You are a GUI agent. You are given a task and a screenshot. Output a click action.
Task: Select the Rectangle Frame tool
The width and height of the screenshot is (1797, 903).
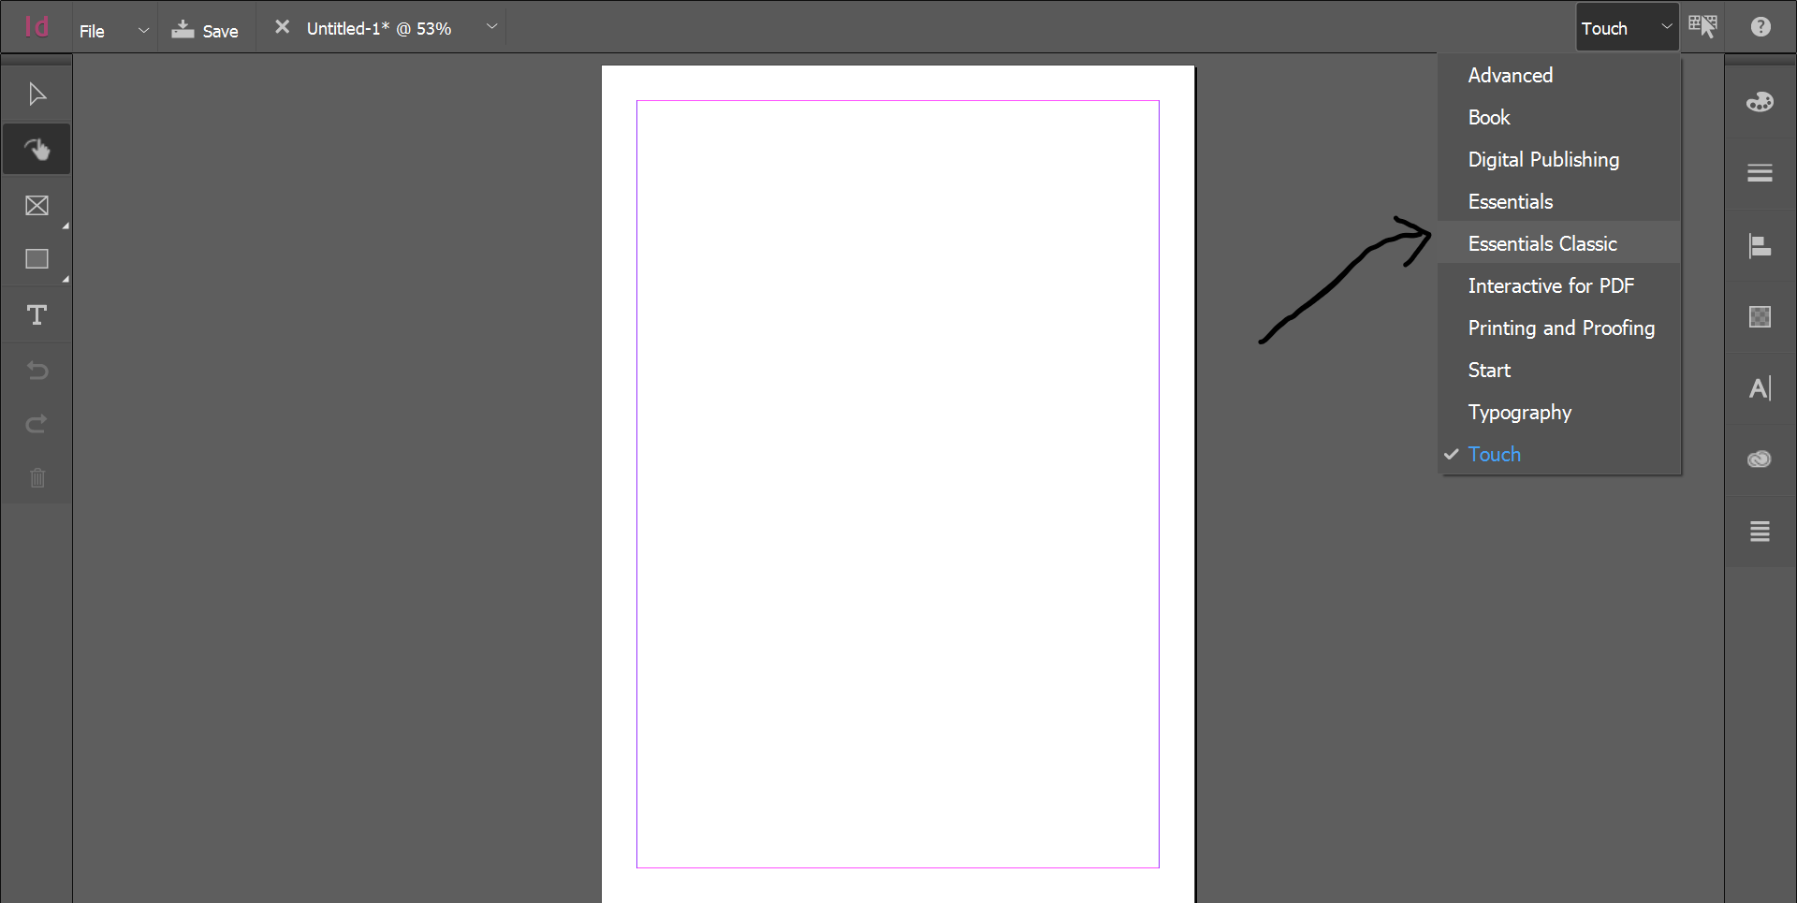37,205
